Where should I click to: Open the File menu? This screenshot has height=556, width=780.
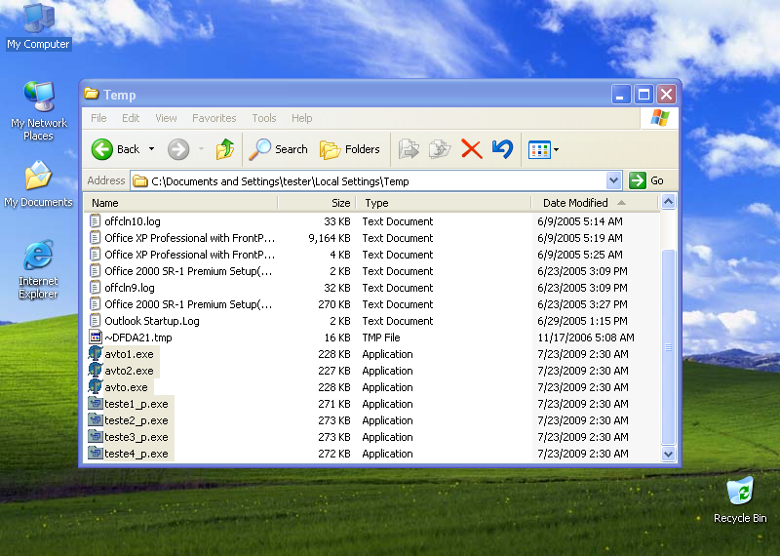[x=98, y=118]
